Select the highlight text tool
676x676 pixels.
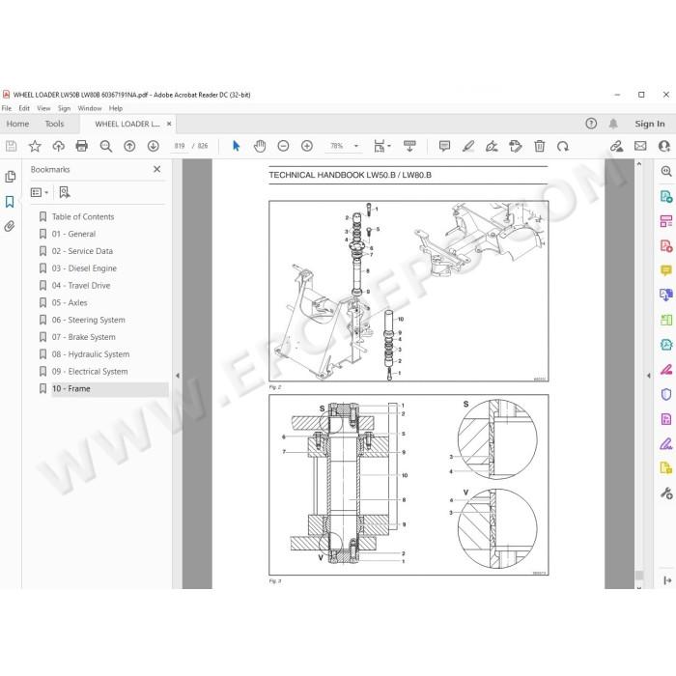coord(468,146)
